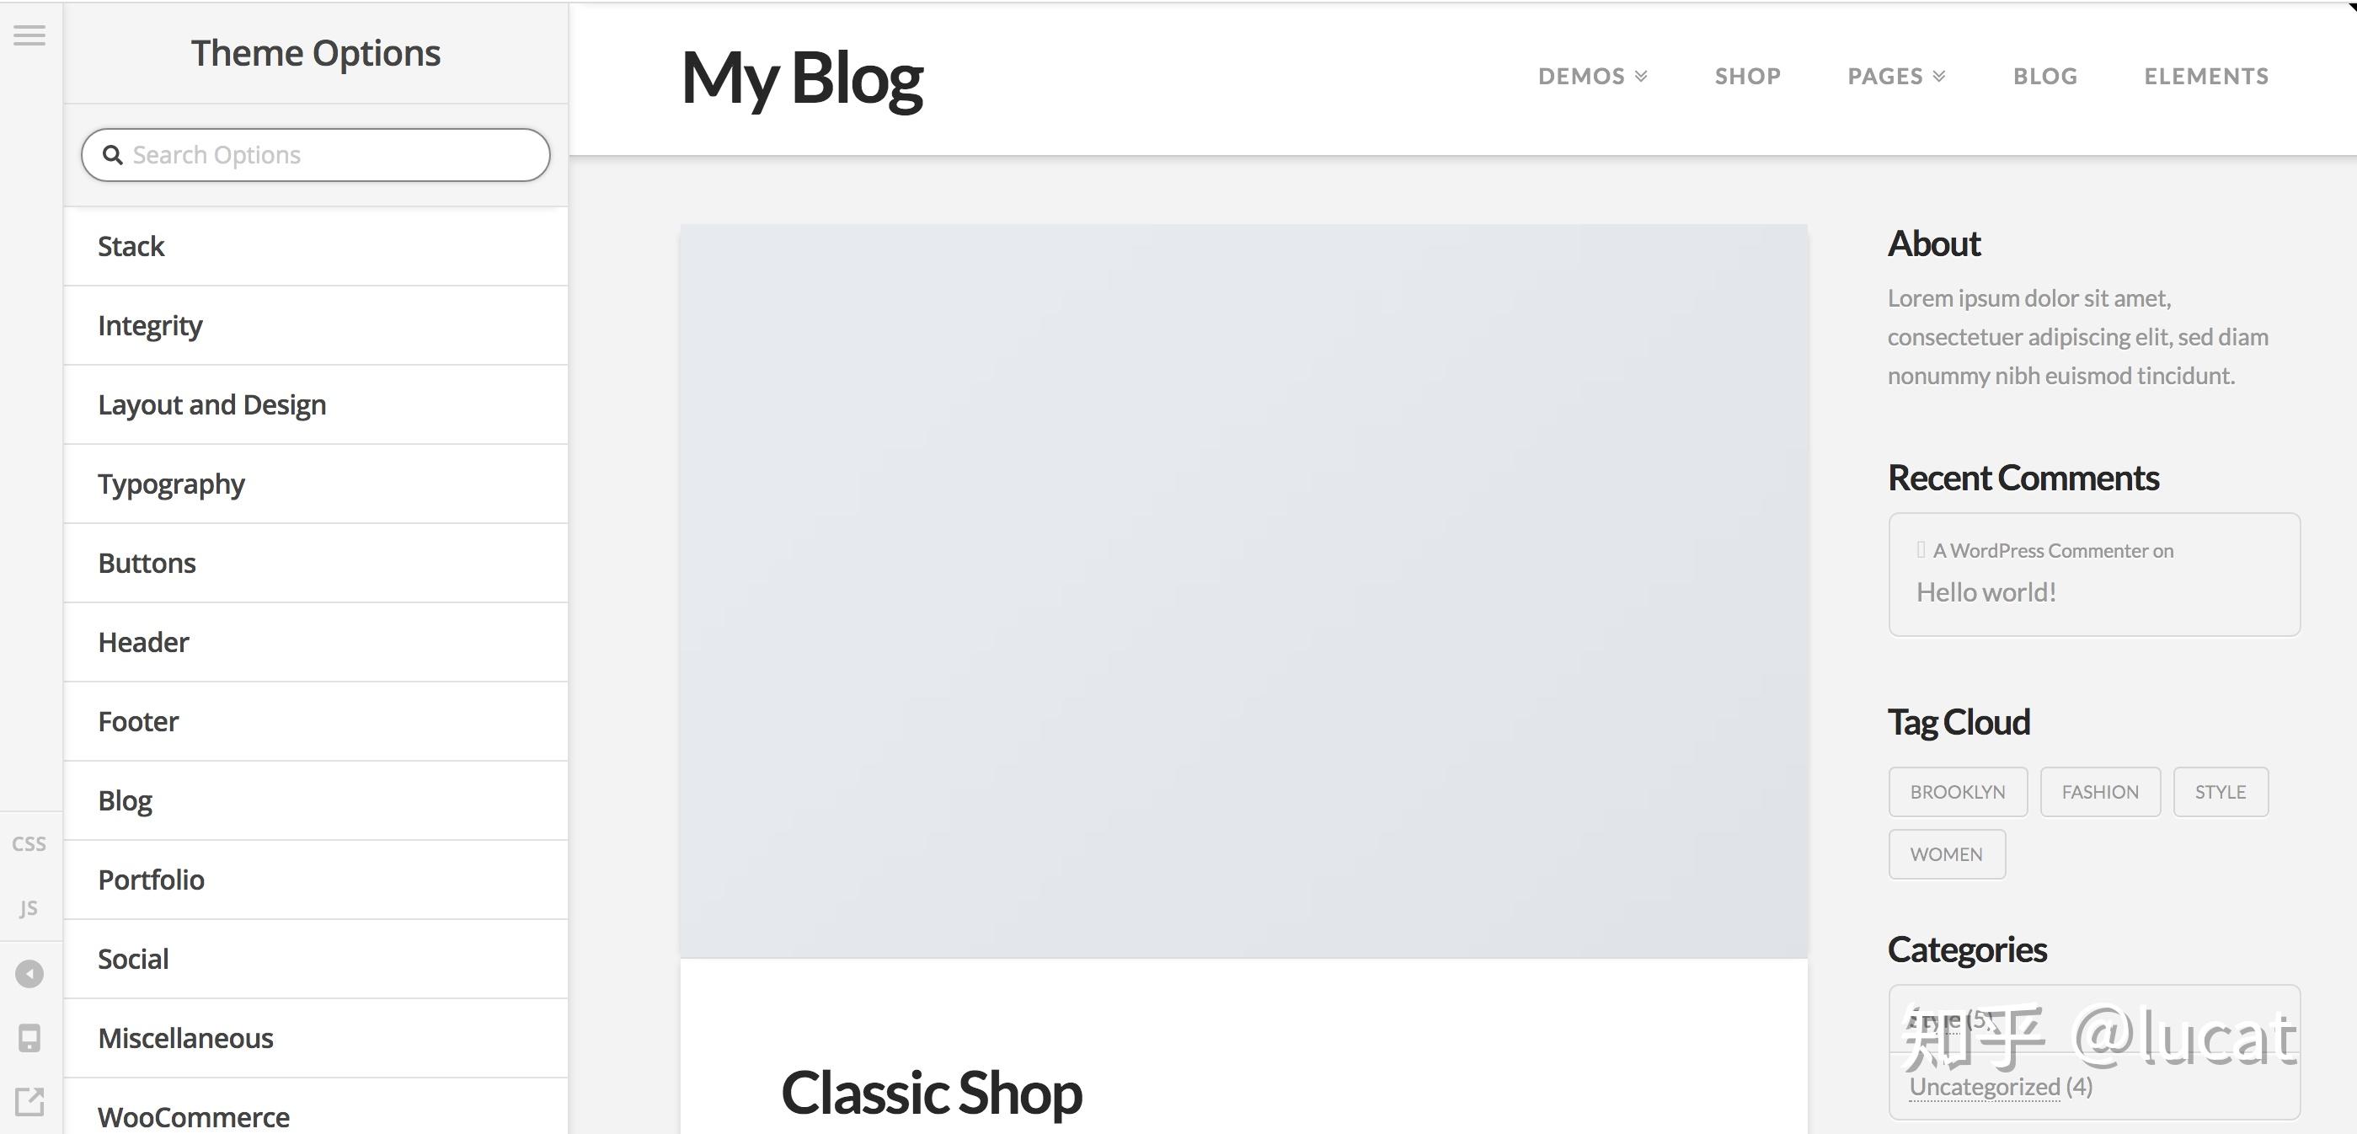Open the Uncategorized category link
The image size is (2357, 1134).
tap(1984, 1087)
